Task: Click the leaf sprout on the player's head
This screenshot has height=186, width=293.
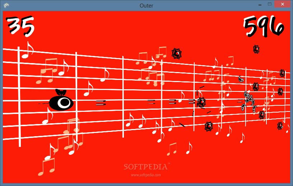Action: [x=61, y=92]
